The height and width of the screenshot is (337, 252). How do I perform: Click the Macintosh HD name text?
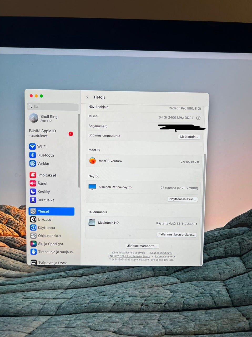click(108, 223)
